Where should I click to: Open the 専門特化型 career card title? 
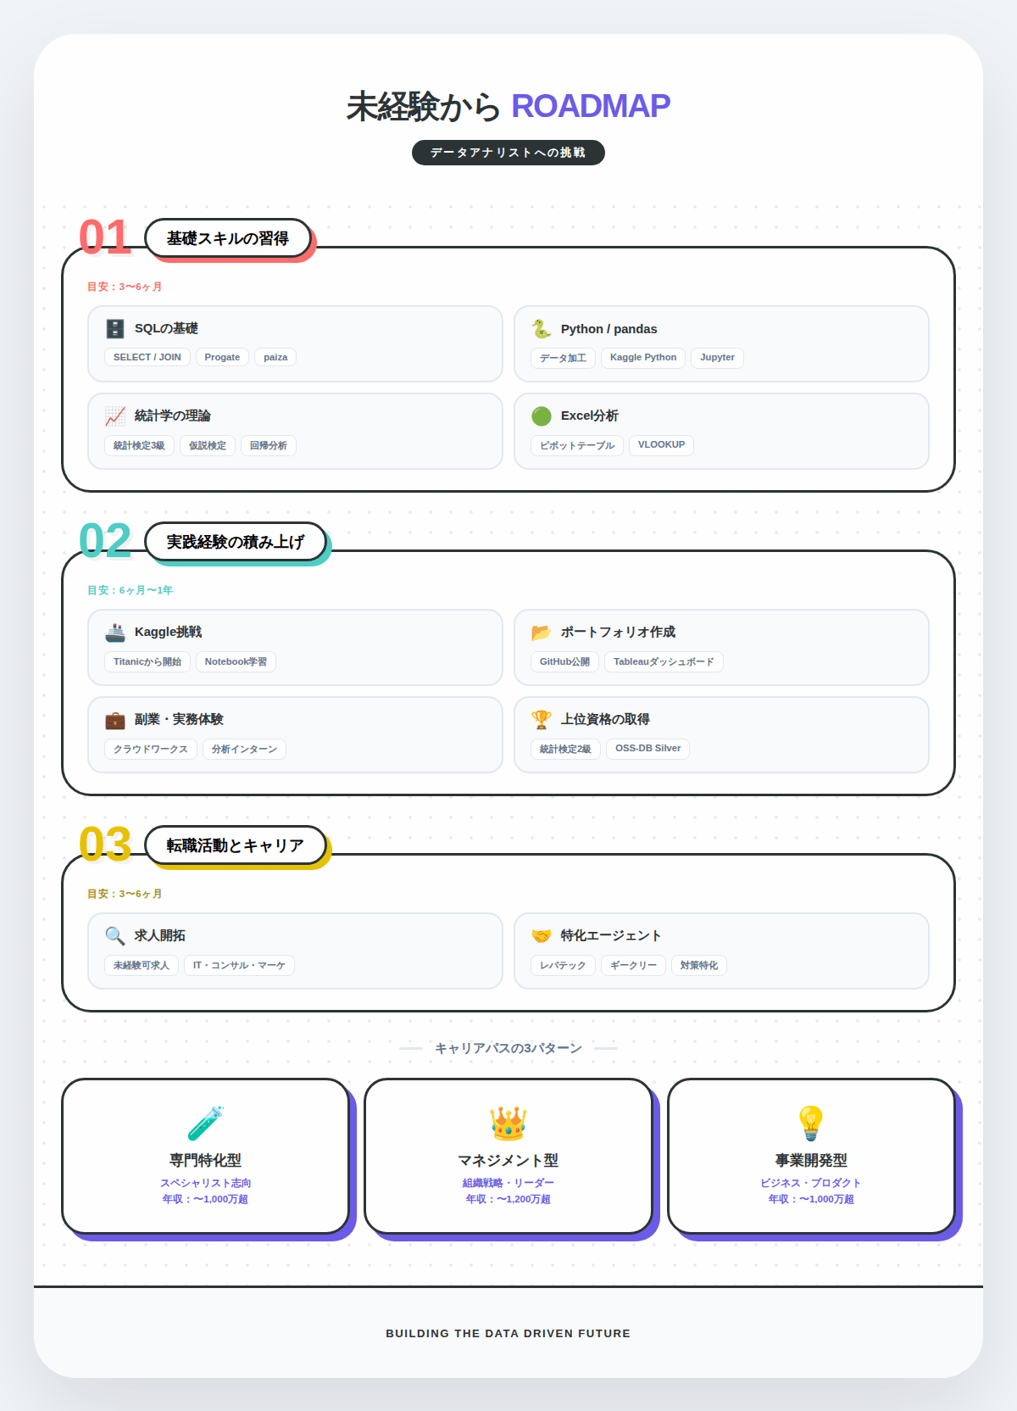(205, 1160)
